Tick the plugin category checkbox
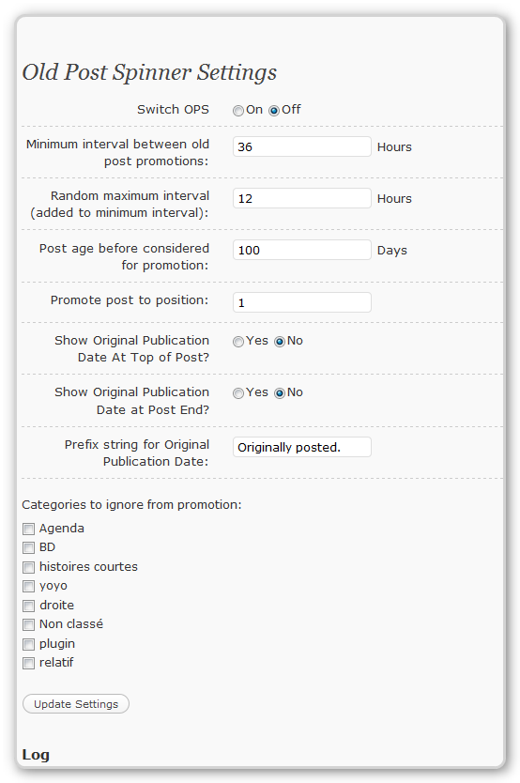Viewport: 520px width, 783px height. 29,644
